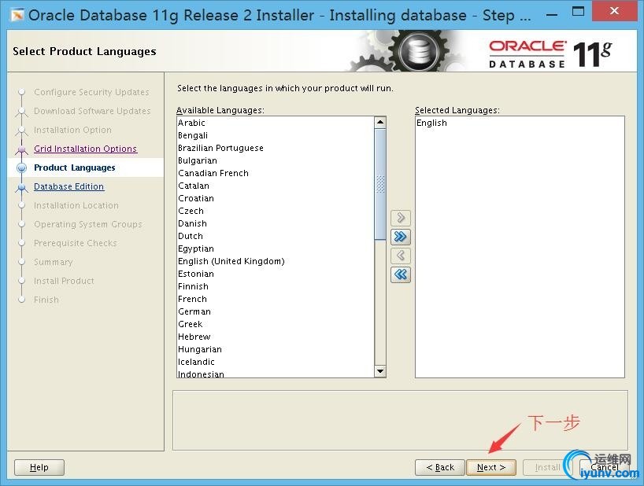Remove all languages with double left arrow
This screenshot has width=644, height=486.
401,274
